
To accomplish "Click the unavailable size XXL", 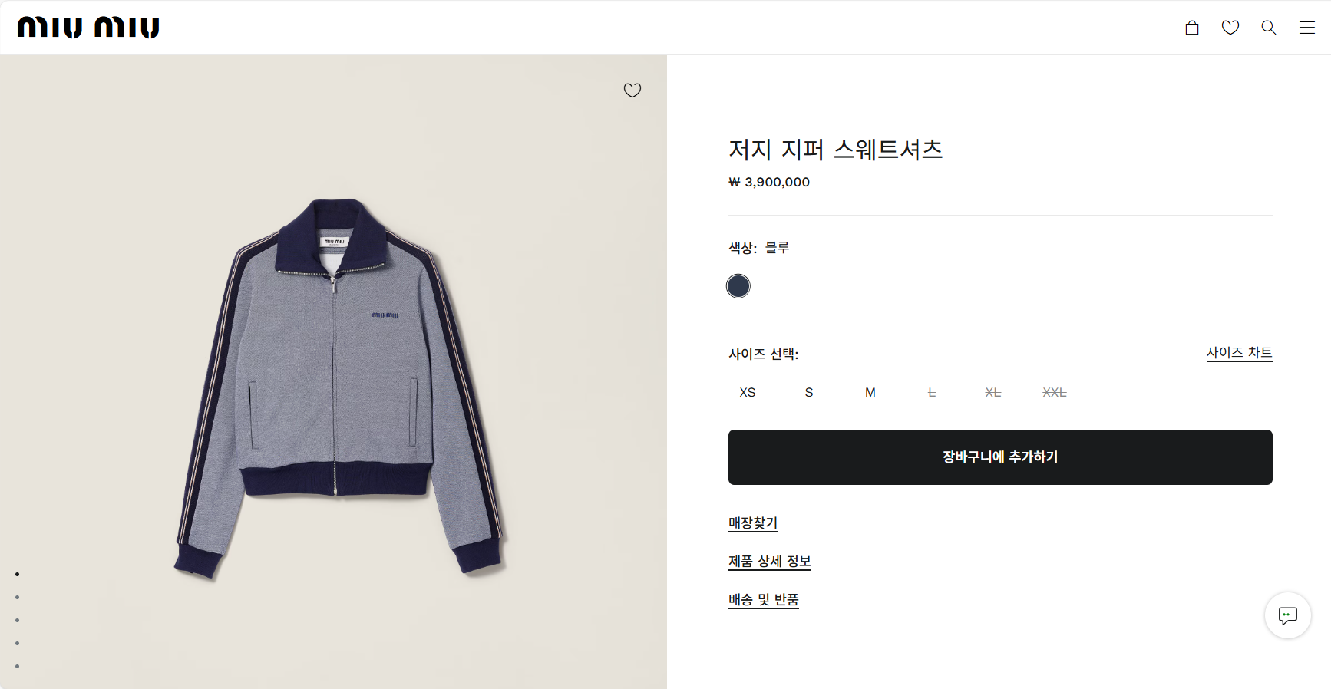I will (1055, 392).
